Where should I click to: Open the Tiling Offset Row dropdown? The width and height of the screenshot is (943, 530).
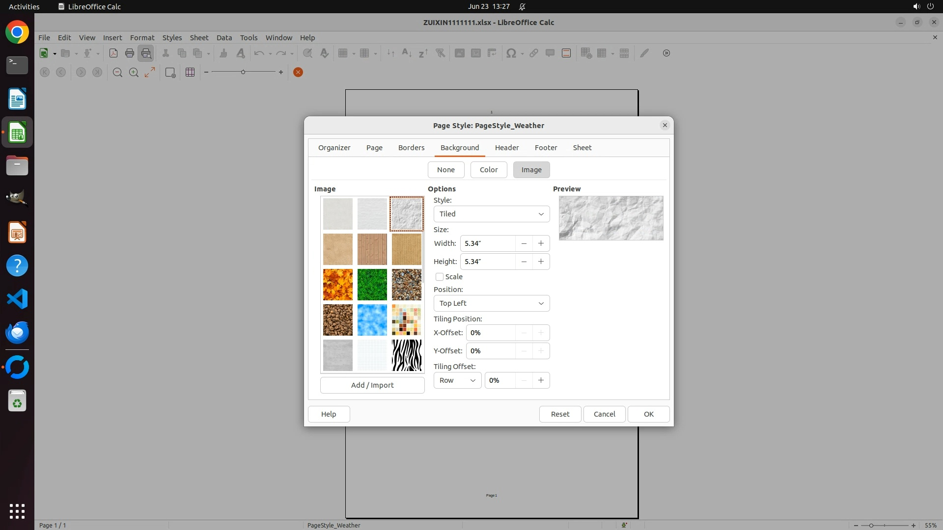point(457,380)
